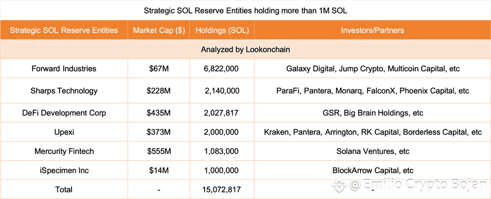Screen dimensions: 491x199
Task: Click the Analyzed by Lookonchain row
Action: pos(245,50)
